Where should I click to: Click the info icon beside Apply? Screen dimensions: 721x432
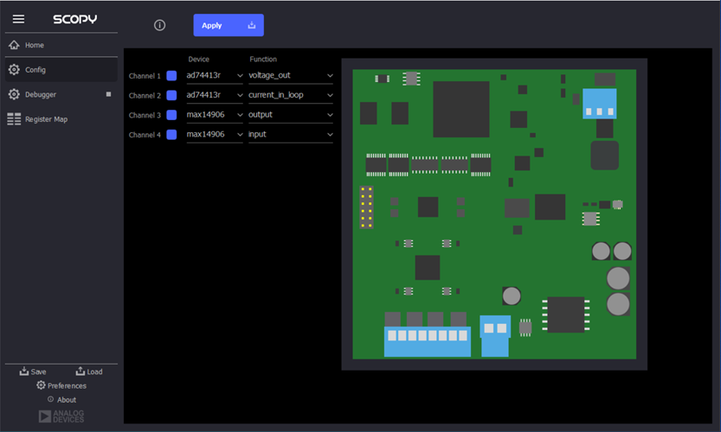point(159,25)
